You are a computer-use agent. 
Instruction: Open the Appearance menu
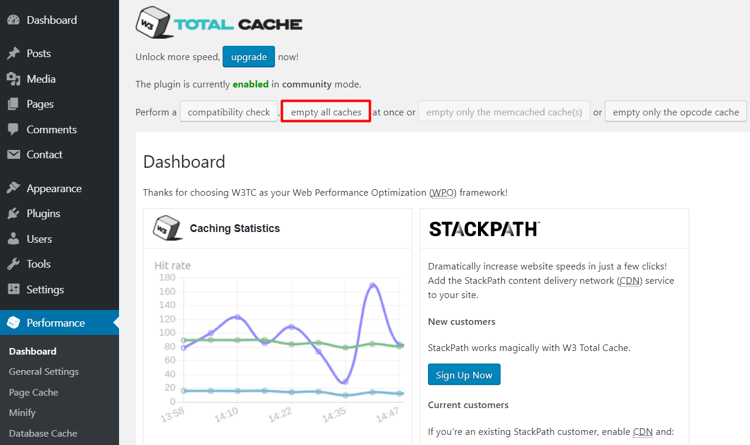pos(60,189)
